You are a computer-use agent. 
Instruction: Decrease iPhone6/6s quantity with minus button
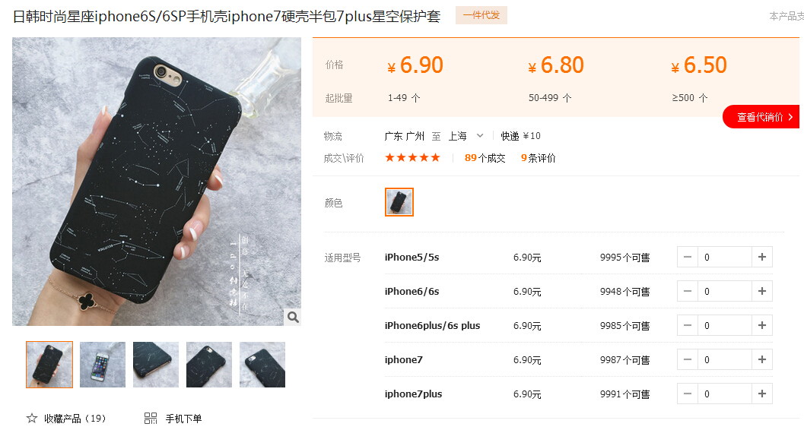tap(688, 291)
